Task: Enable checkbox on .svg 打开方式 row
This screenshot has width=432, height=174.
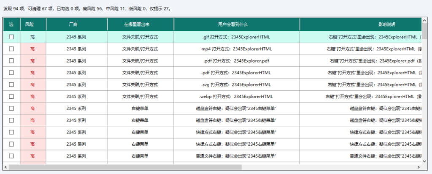Action: 11,84
